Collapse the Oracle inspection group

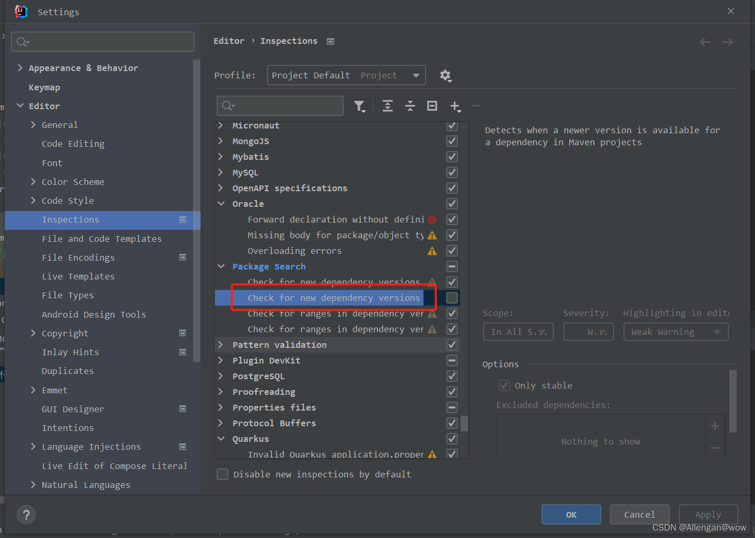pyautogui.click(x=221, y=204)
